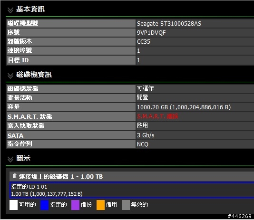Click the disk drive icon beside 連接埠上的磁碟機 1
254x220 pixels.
(x=15, y=176)
